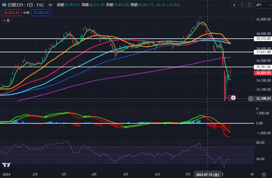Click the -1,000.00 MACD axis label

pos(263,133)
